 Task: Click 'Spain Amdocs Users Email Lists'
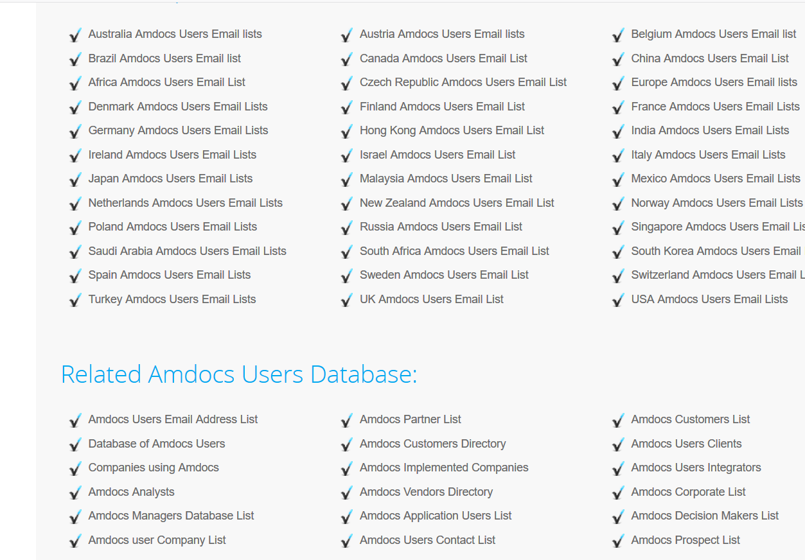point(170,275)
